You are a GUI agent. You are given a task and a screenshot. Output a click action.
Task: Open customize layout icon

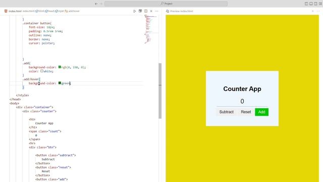(x=320, y=4)
